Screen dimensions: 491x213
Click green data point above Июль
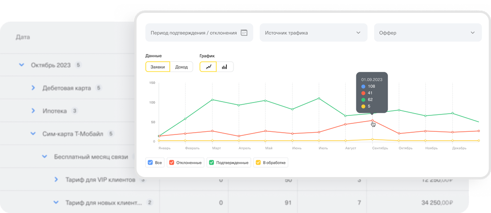coord(319,99)
